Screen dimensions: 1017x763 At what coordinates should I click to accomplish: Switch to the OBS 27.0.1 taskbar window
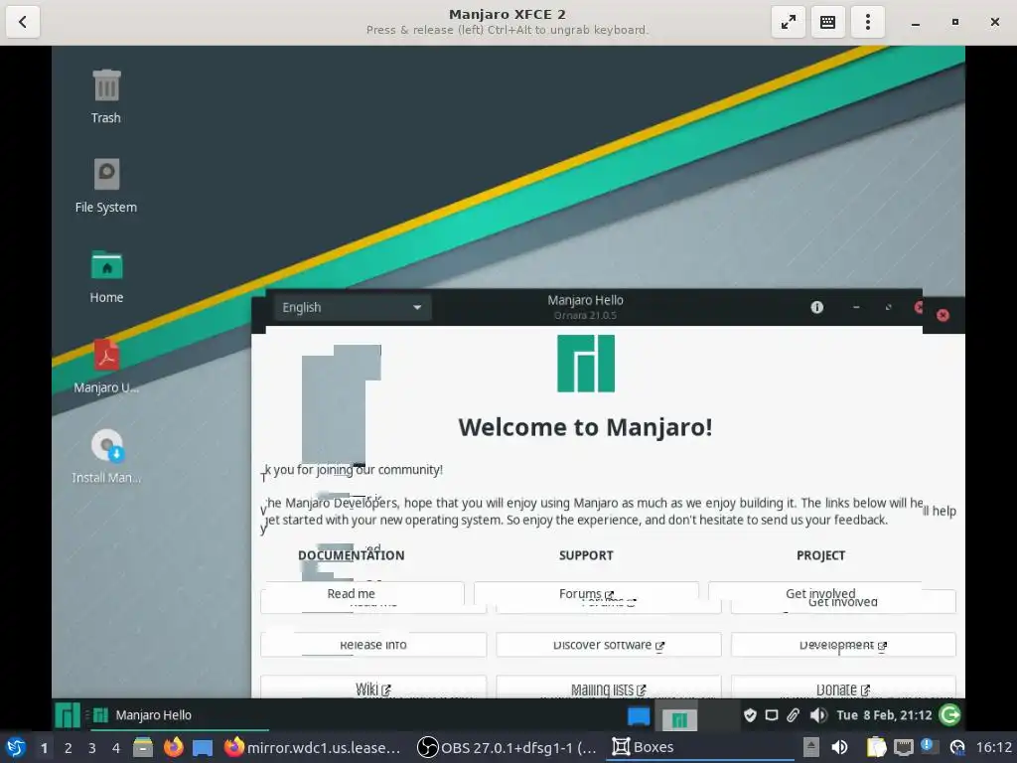[x=508, y=747]
